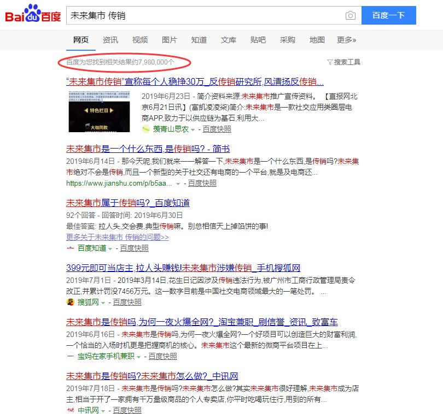Click the 羡青山思农 source avatar icon

point(146,129)
